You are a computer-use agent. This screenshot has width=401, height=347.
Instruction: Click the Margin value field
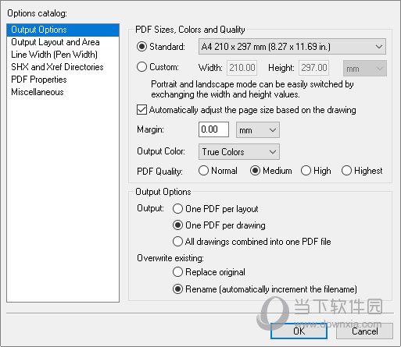[x=213, y=129]
